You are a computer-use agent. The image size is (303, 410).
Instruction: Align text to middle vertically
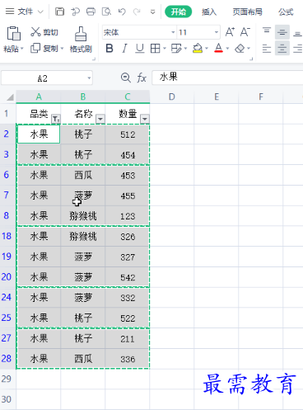click(x=282, y=32)
